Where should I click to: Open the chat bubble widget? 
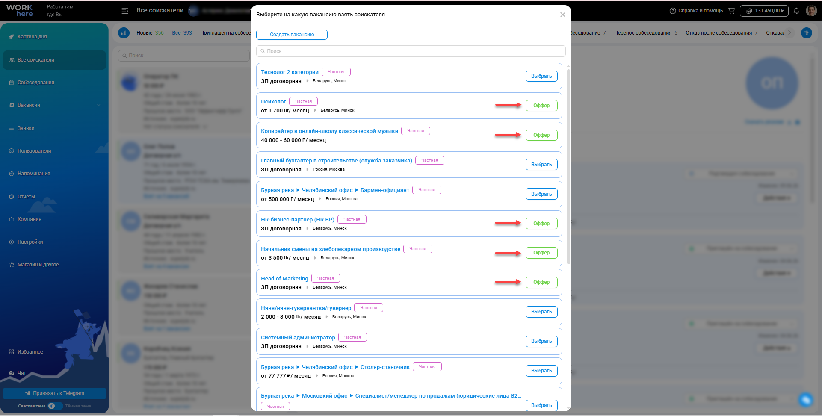tap(806, 400)
